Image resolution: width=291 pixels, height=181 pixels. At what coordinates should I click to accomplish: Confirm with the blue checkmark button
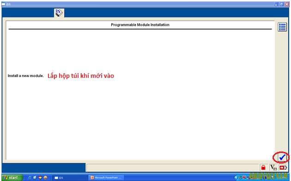coord(282,158)
